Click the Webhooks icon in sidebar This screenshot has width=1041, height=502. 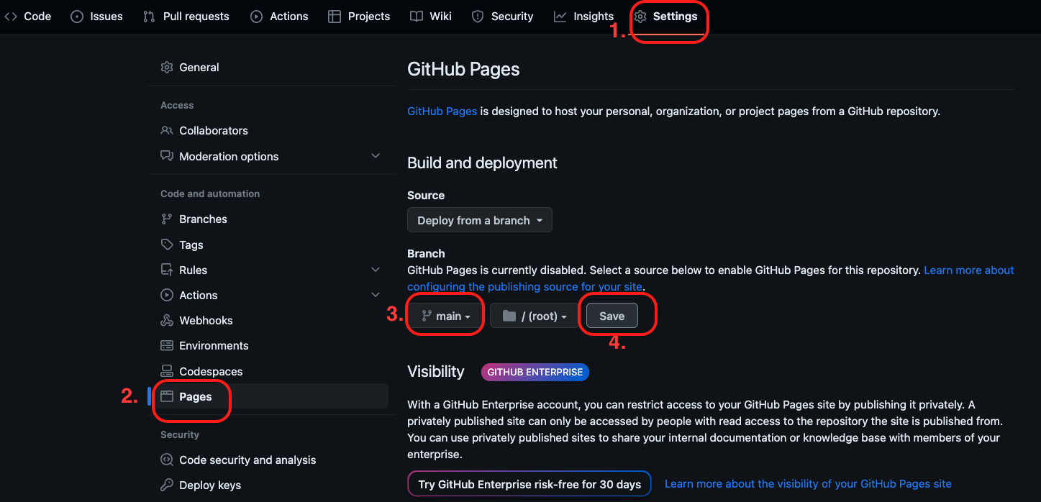pos(167,320)
